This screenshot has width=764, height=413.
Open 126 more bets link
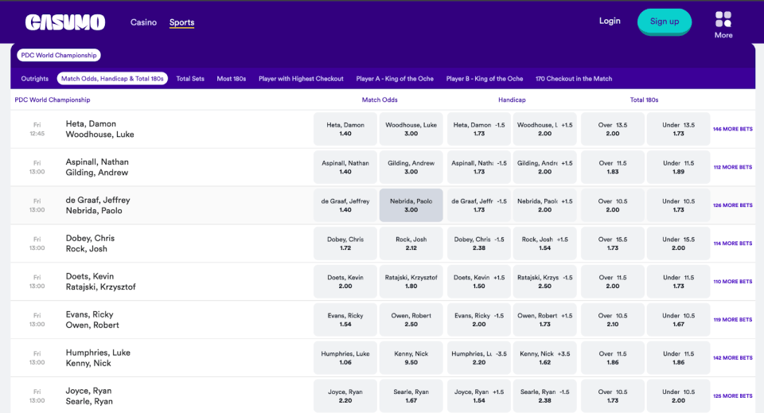733,205
